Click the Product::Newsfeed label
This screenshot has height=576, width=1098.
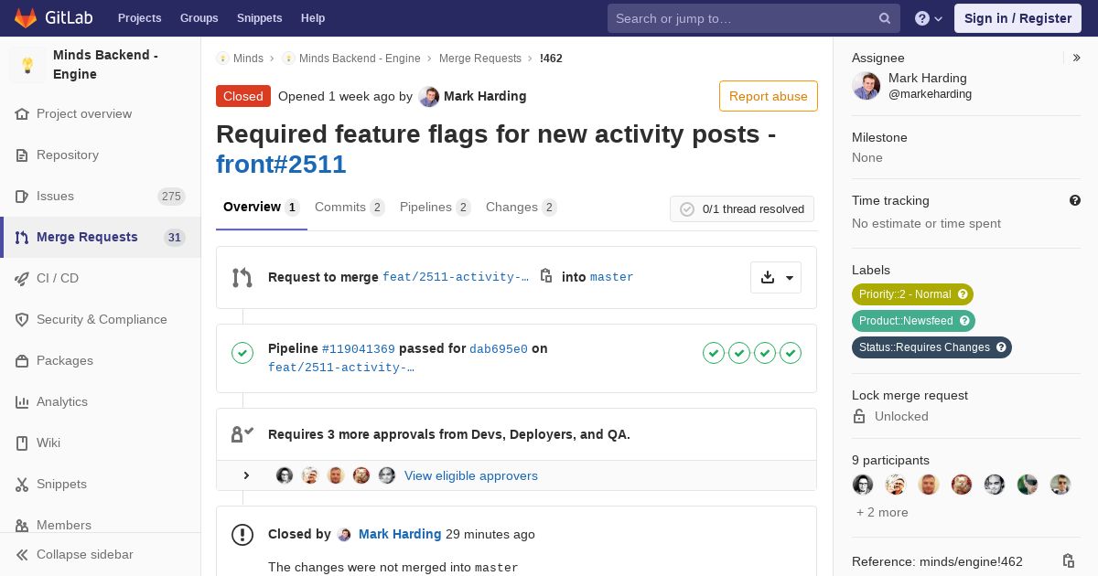tap(905, 321)
